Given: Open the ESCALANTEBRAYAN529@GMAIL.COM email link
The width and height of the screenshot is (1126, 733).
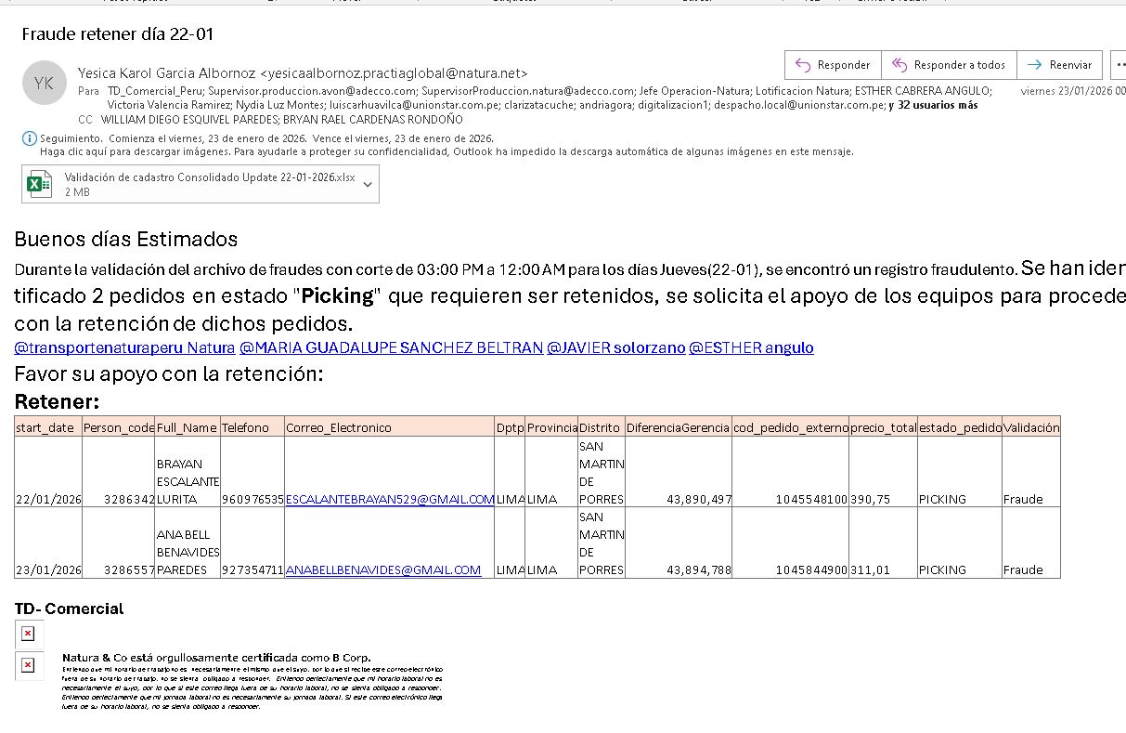Looking at the screenshot, I should pyautogui.click(x=389, y=499).
